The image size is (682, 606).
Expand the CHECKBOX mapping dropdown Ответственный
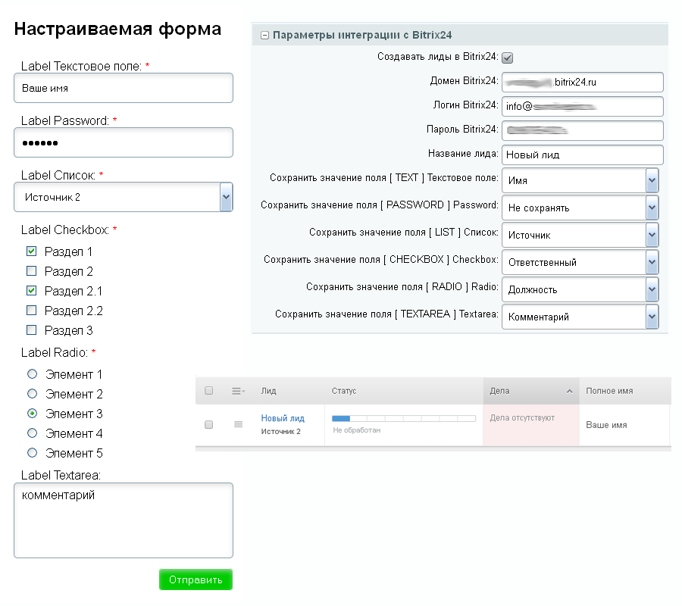coord(652,262)
